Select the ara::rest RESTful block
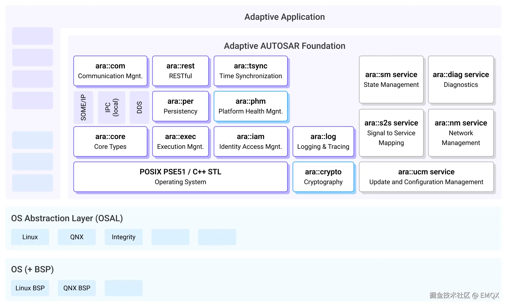The width and height of the screenshot is (507, 307). click(180, 71)
